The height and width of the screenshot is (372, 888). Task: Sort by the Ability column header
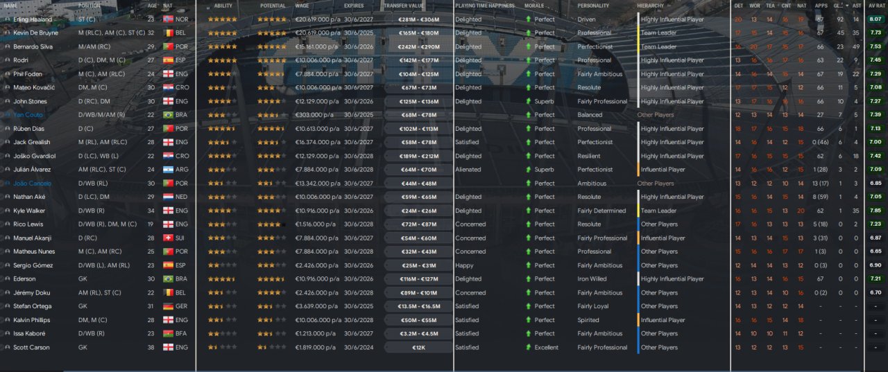pos(223,6)
